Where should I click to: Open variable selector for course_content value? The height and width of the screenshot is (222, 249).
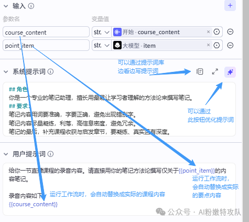click(216, 32)
